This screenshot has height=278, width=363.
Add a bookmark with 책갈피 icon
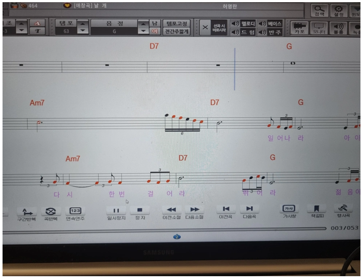pos(316,209)
